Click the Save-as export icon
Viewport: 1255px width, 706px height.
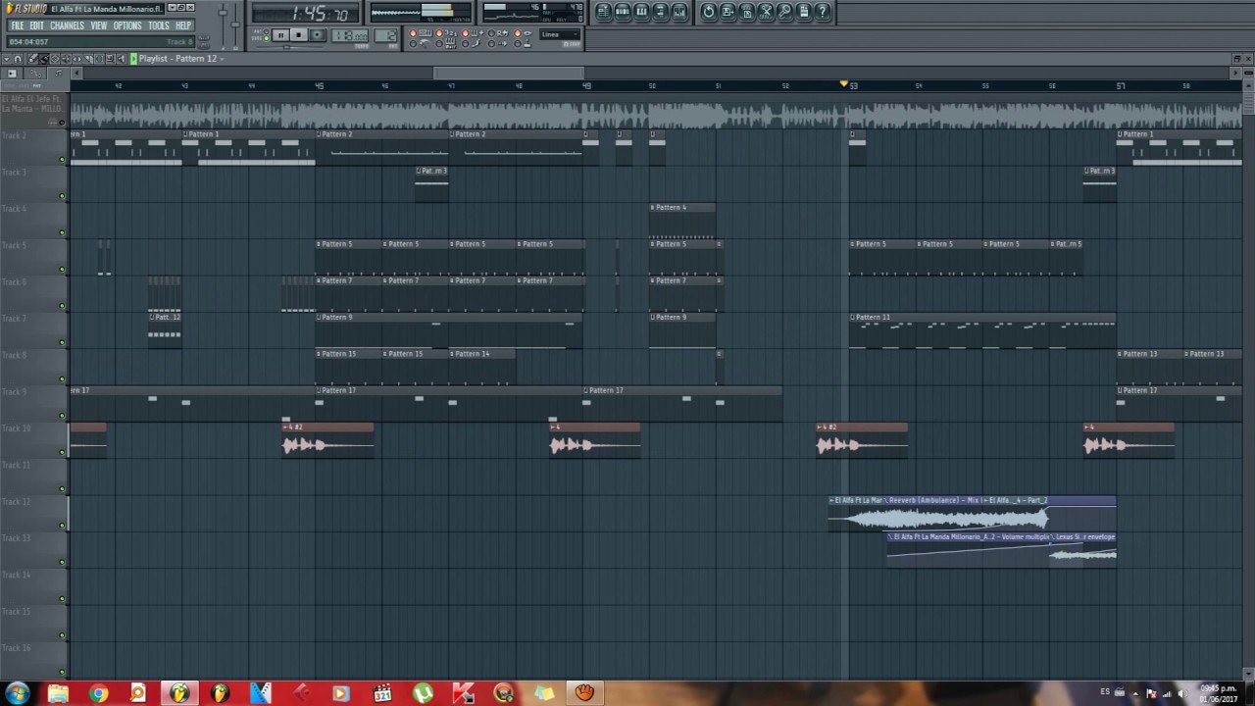pos(728,12)
